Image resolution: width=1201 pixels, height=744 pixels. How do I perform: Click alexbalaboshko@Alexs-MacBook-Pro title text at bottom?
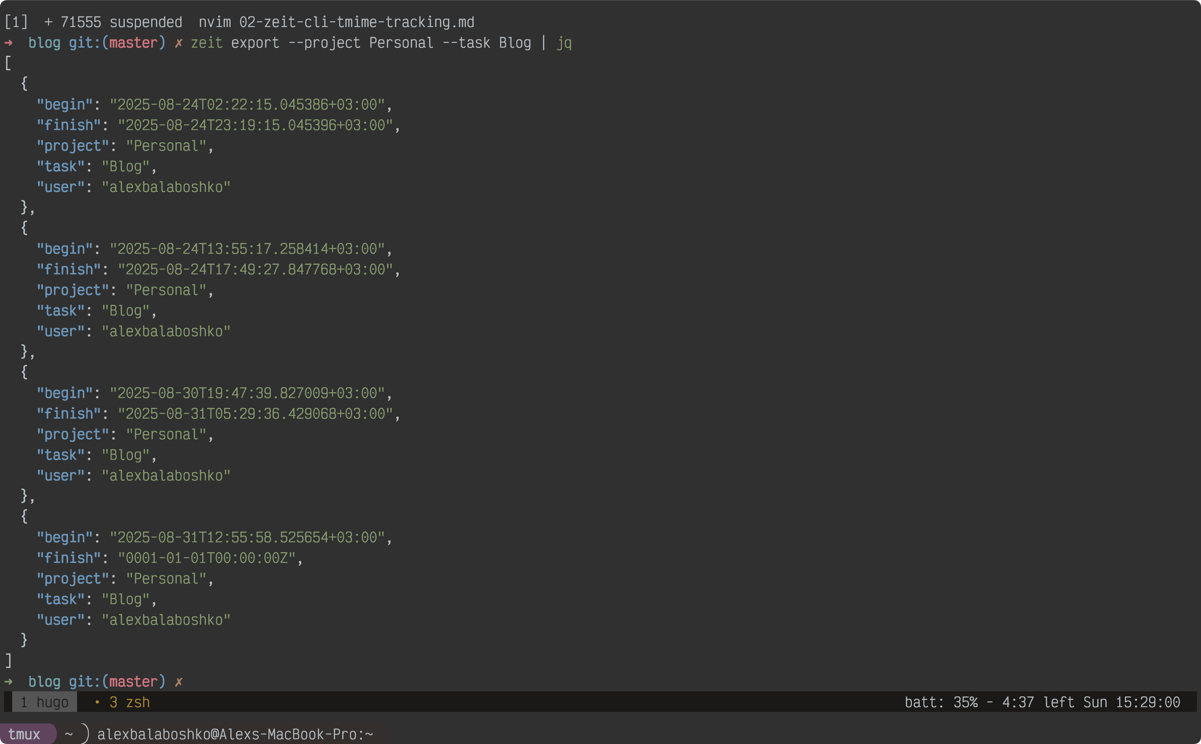pyautogui.click(x=235, y=734)
